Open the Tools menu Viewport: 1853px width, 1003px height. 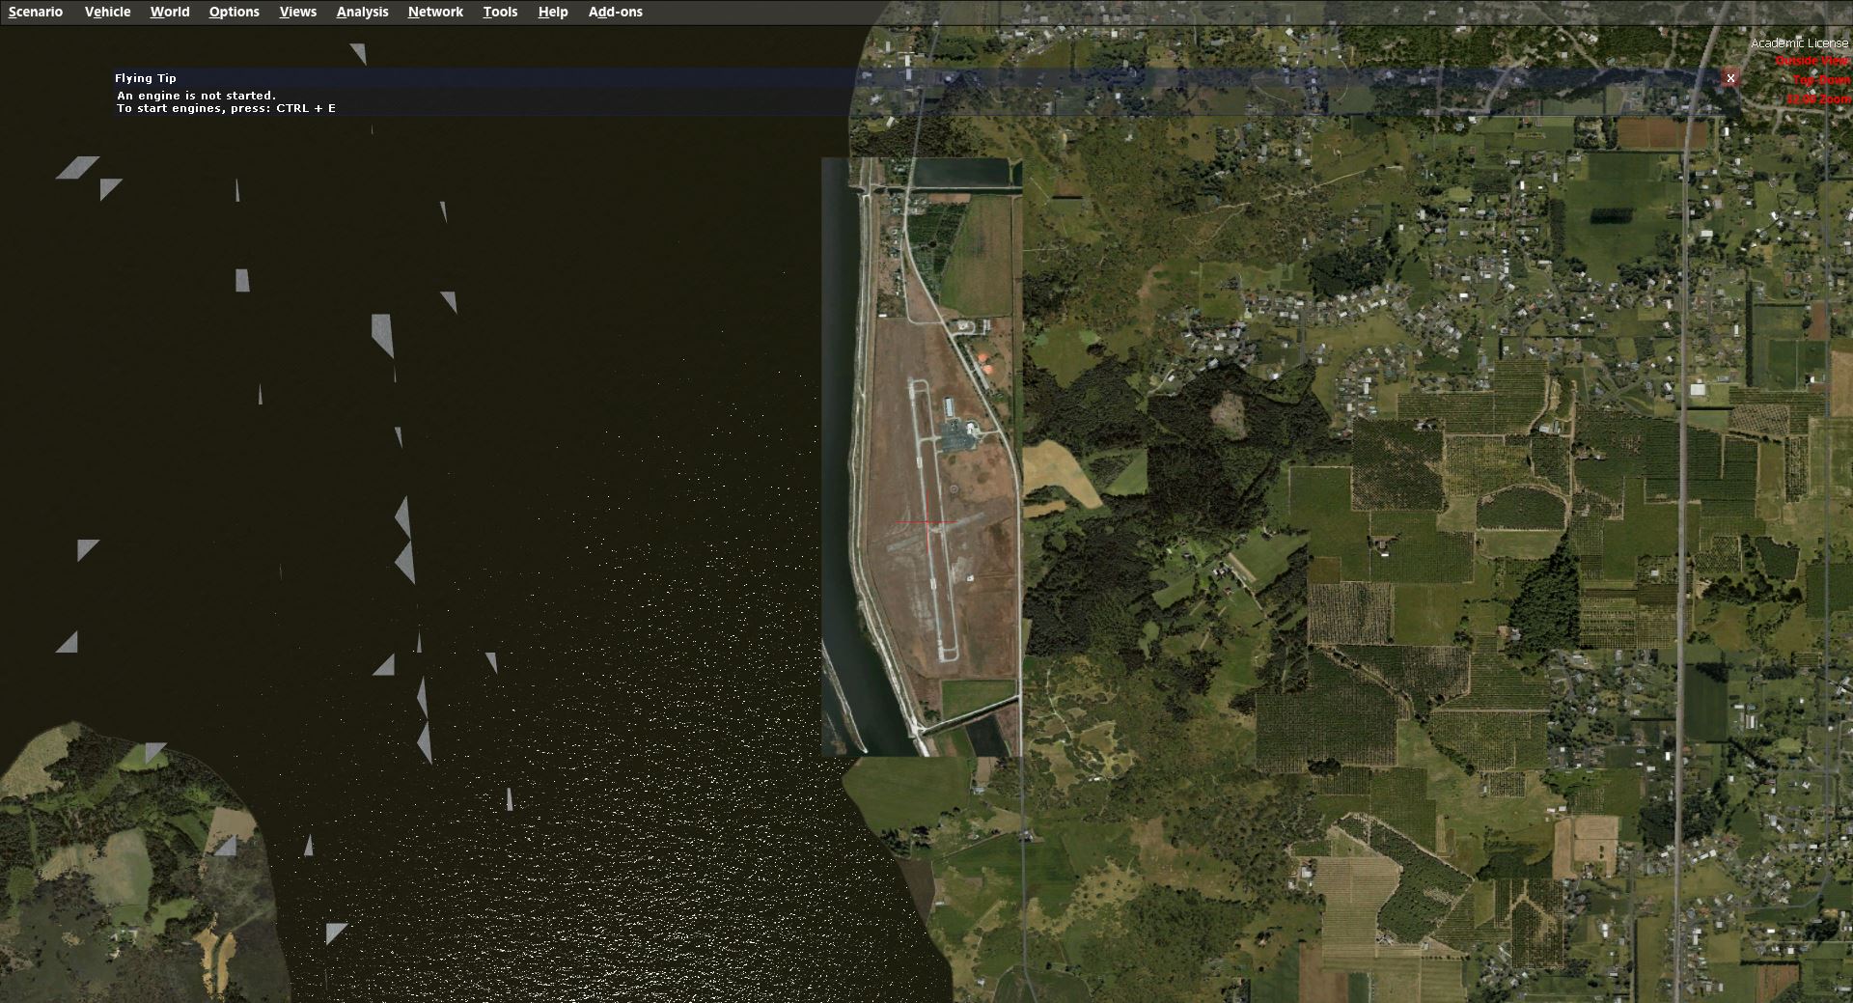coord(500,12)
